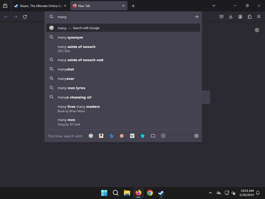Open the Windows Start menu
Screen dimensions: 265x199
[104, 193]
